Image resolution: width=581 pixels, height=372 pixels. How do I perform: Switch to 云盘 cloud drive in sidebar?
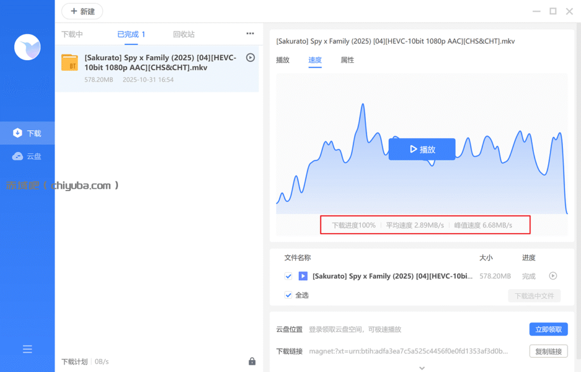(27, 155)
